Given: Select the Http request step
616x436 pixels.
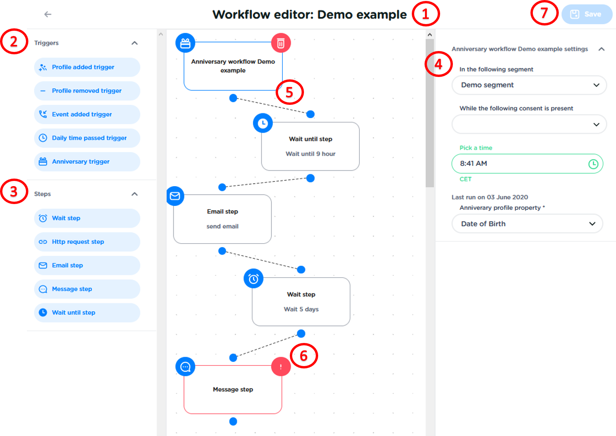Looking at the screenshot, I should point(87,242).
